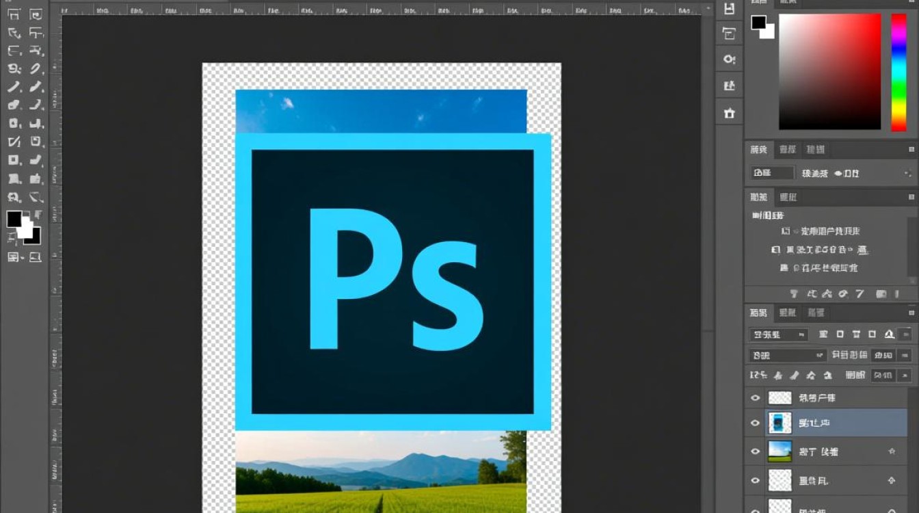The height and width of the screenshot is (513, 919).
Task: Click the Color panel white background swatch
Action: coord(769,32)
